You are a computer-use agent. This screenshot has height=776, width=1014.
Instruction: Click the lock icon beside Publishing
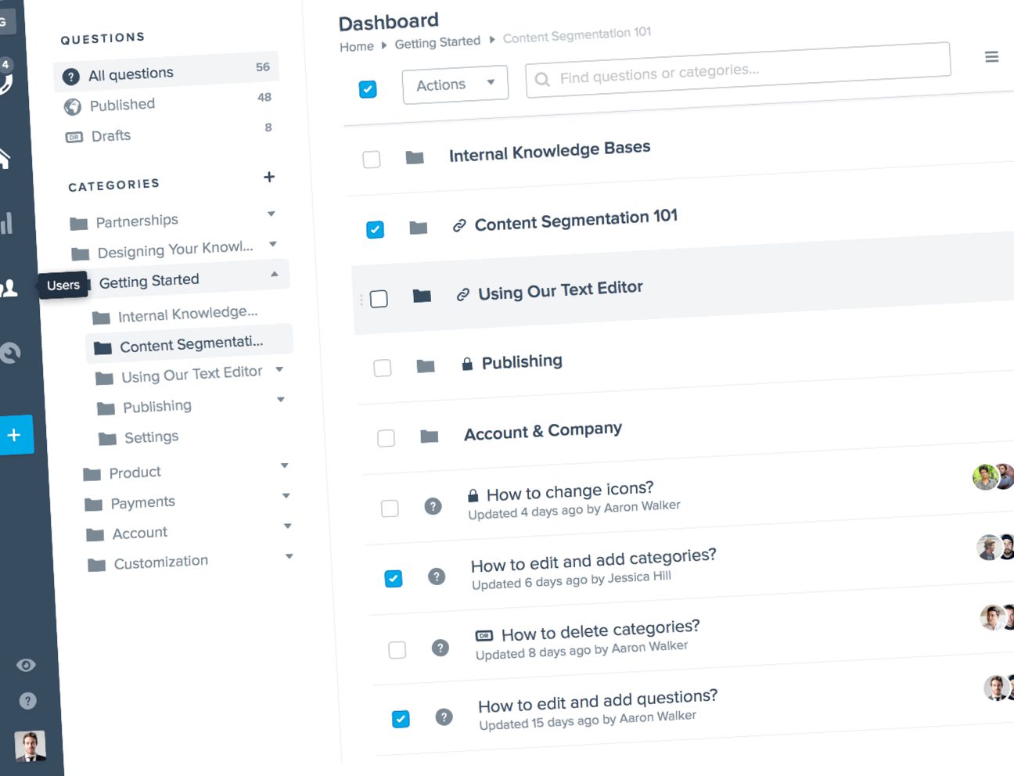click(467, 364)
